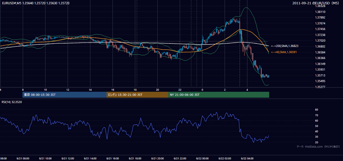Click price axis value 1.37238

320,35
